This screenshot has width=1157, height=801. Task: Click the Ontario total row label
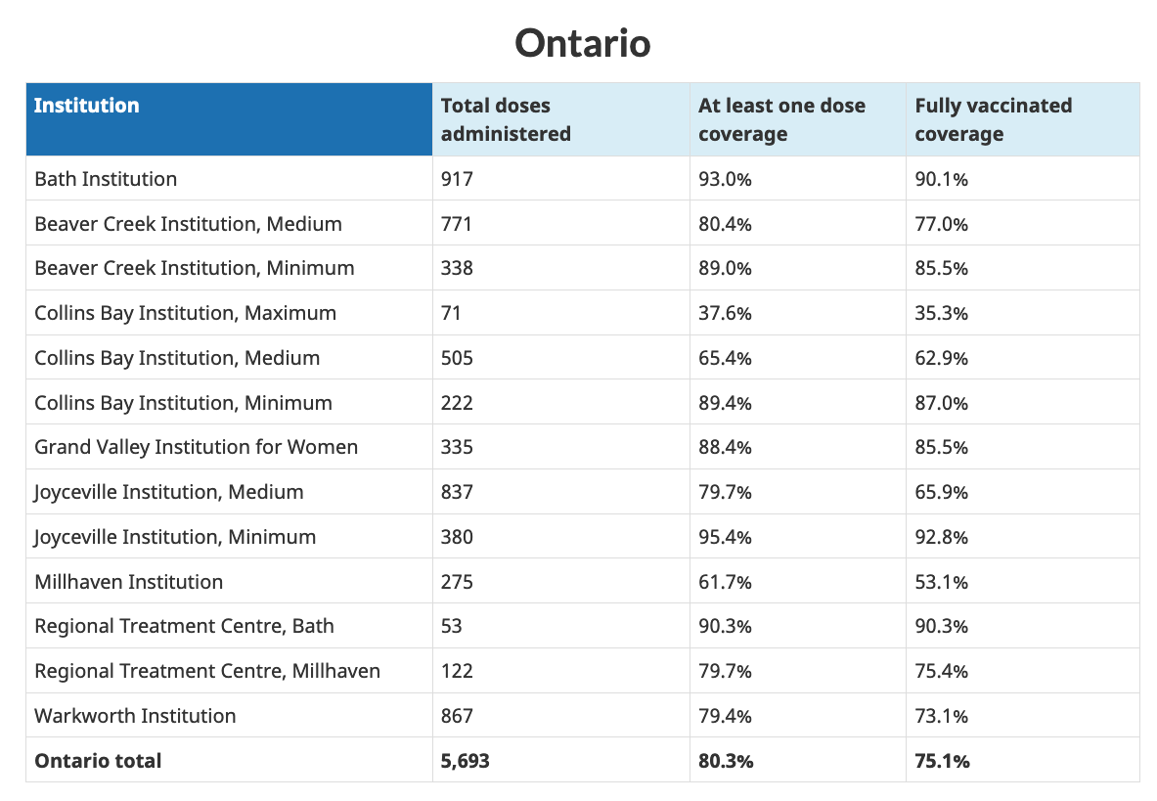coord(98,760)
